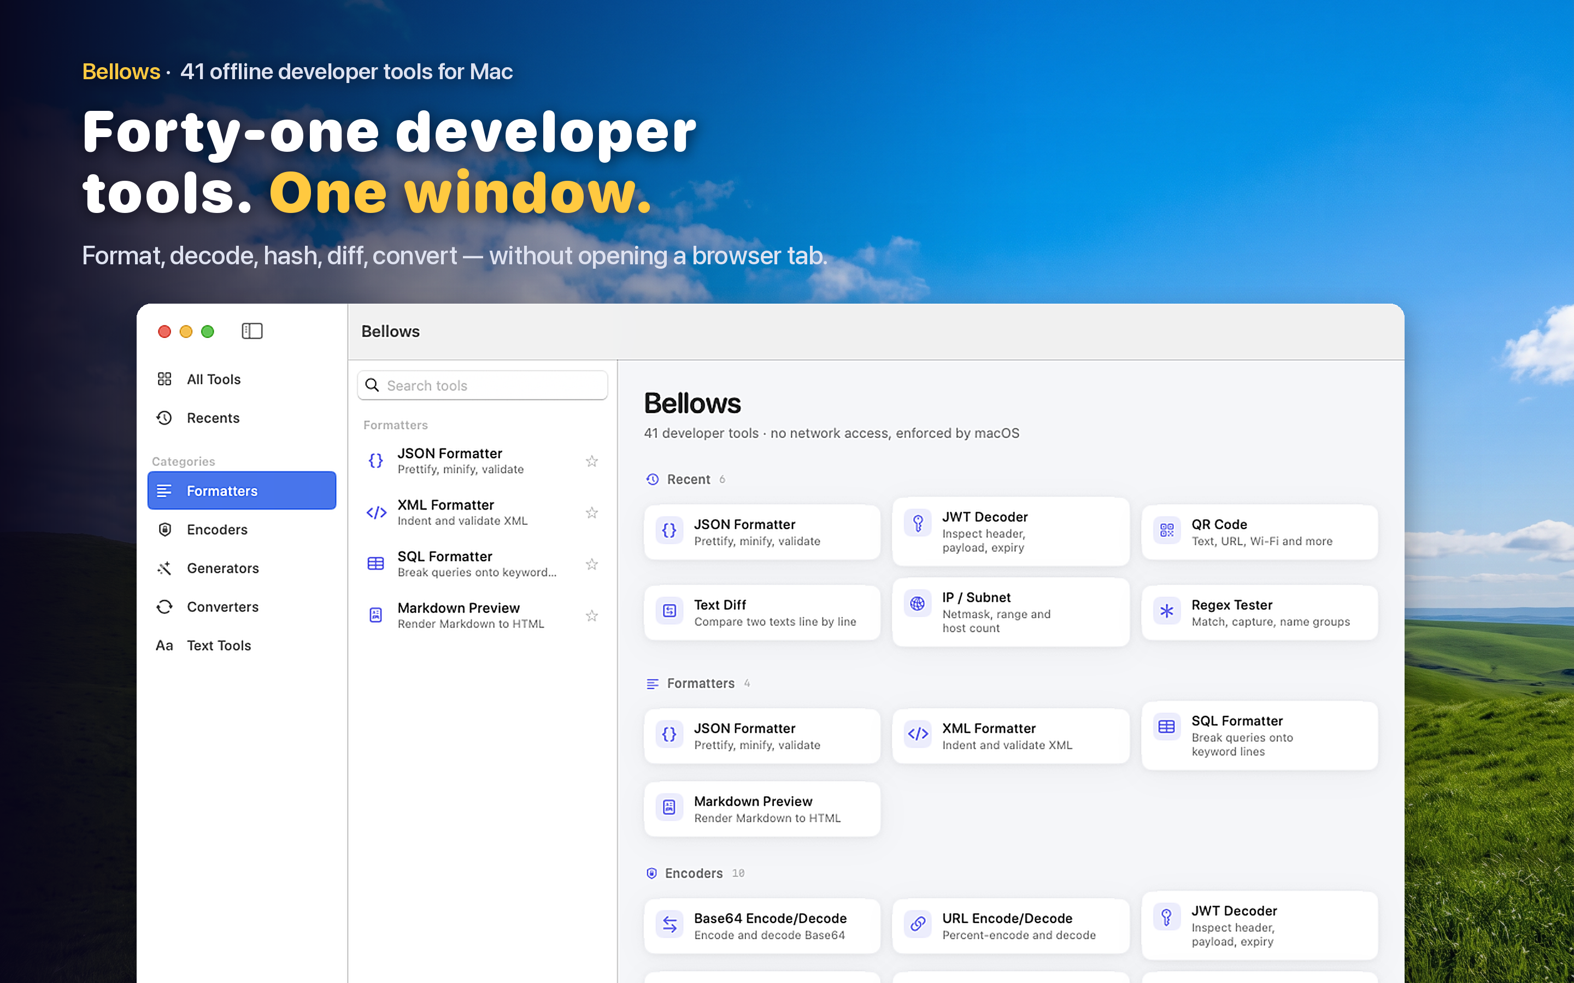The width and height of the screenshot is (1574, 983).
Task: Click the Encoders shield icon in sidebar
Action: point(165,530)
